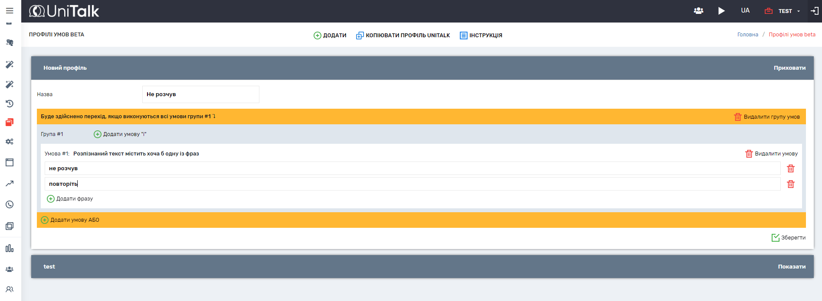
Task: Click Додати фразу to add a phrase
Action: [70, 199]
